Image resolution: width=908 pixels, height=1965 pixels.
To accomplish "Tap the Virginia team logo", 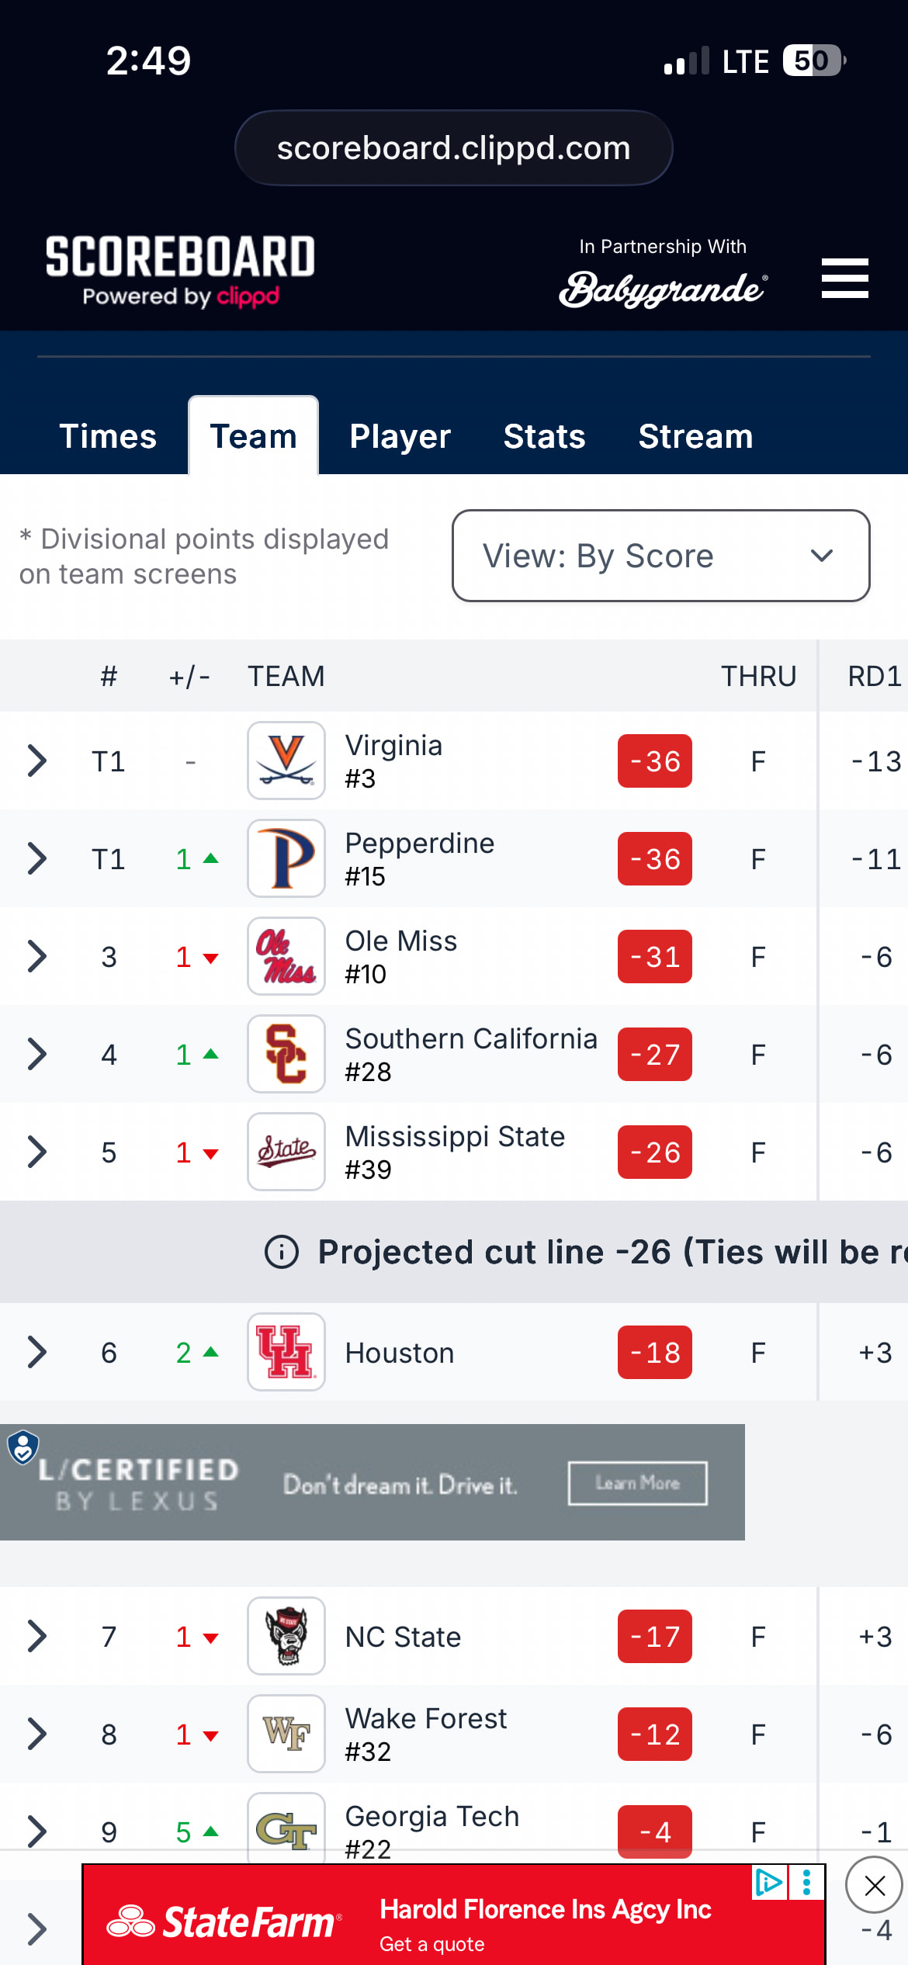I will point(286,761).
